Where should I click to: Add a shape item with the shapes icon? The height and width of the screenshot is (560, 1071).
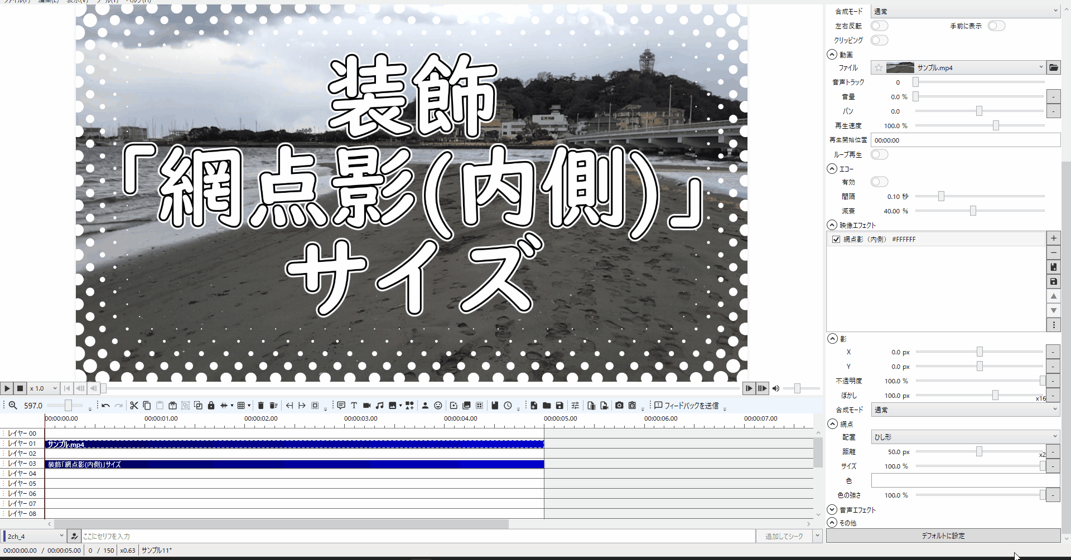(409, 406)
